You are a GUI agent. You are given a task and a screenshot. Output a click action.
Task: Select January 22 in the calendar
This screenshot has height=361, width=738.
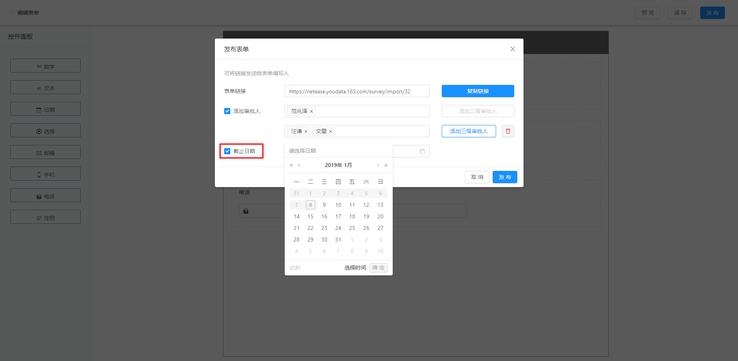click(311, 228)
